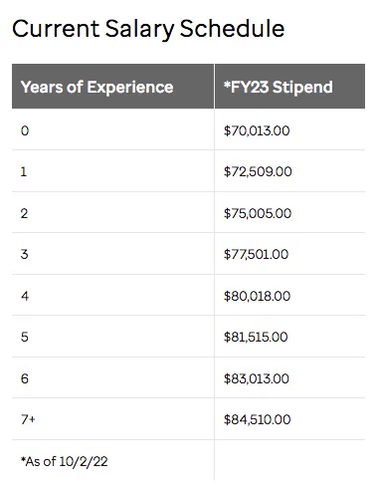The width and height of the screenshot is (378, 490).
Task: Select the 0 years experience cell
Action: click(113, 129)
